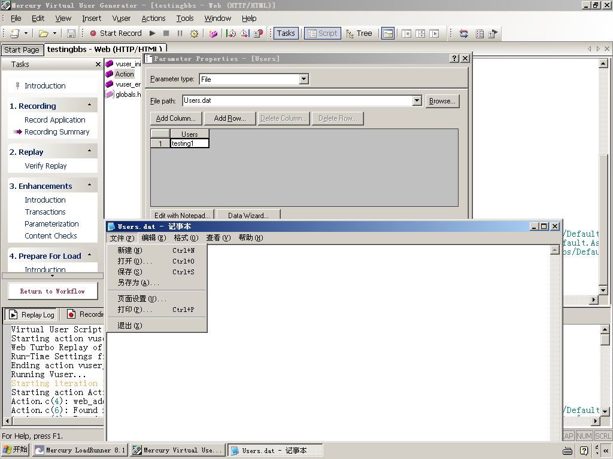Run the script with the Play icon
The image size is (613, 459).
pyautogui.click(x=153, y=33)
